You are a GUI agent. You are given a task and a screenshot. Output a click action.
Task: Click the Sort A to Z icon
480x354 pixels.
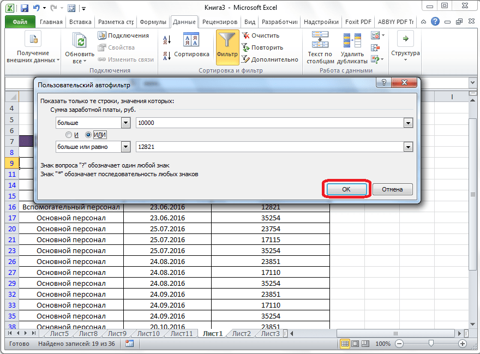167,40
